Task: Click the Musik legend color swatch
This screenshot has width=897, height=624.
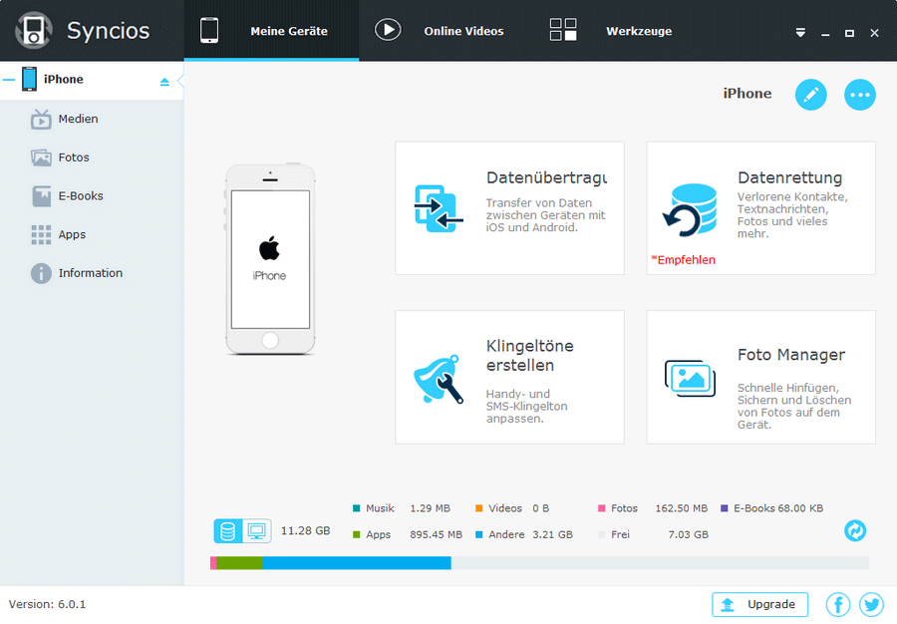Action: click(357, 508)
